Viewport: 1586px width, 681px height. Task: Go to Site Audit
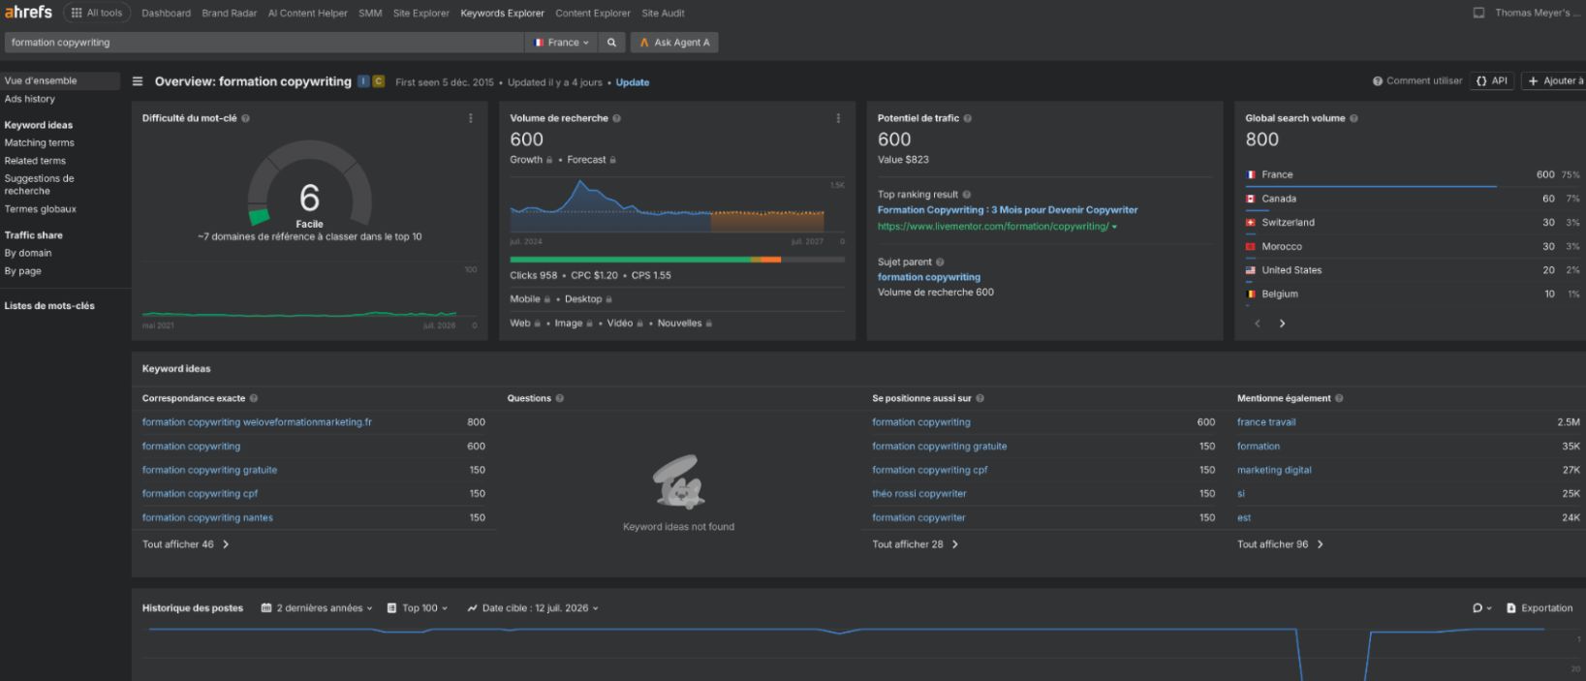point(663,14)
